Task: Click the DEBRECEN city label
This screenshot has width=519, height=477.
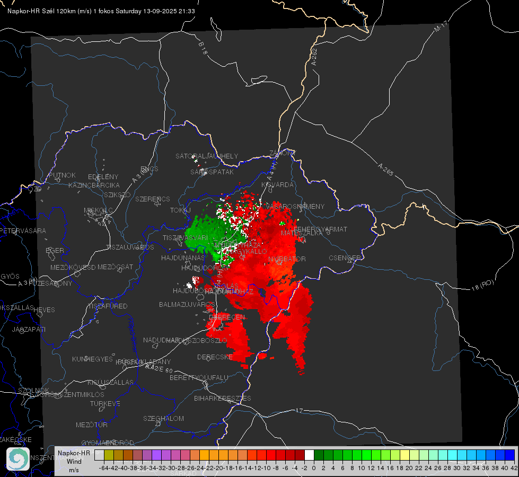Action: [x=227, y=317]
